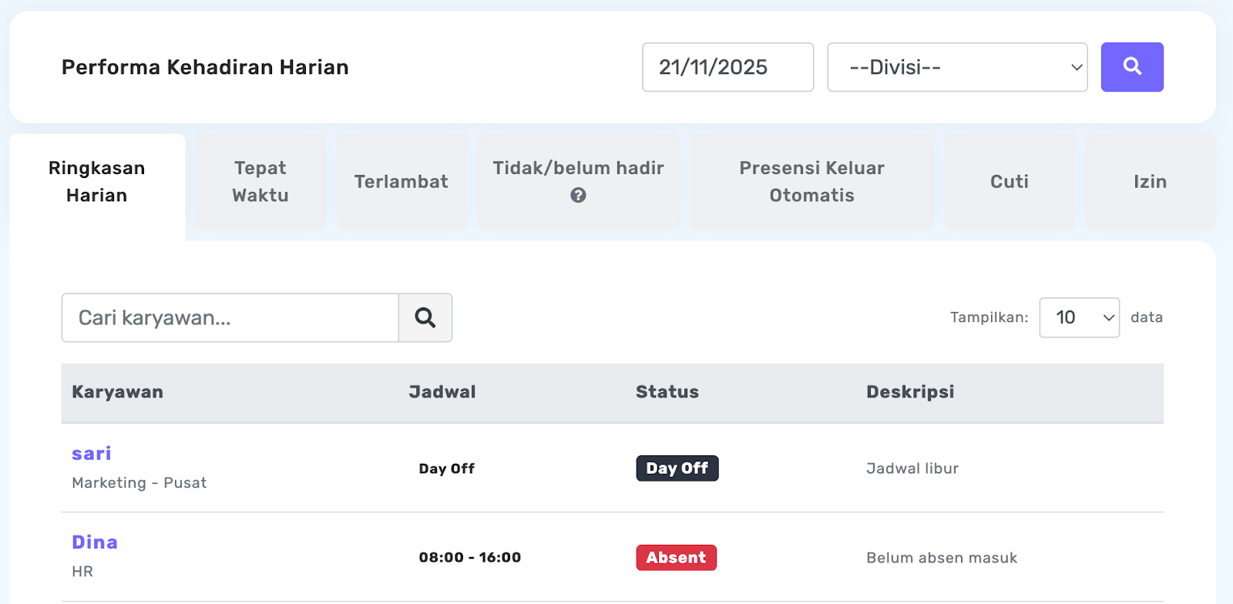The width and height of the screenshot is (1233, 604).
Task: Open the --Divisi-- dropdown
Action: (x=957, y=67)
